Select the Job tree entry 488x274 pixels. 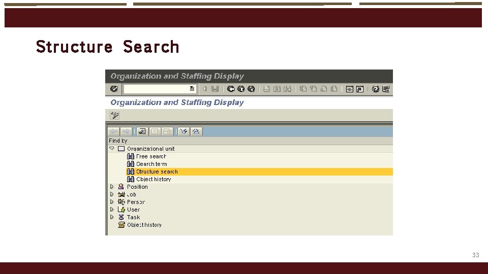pos(131,194)
